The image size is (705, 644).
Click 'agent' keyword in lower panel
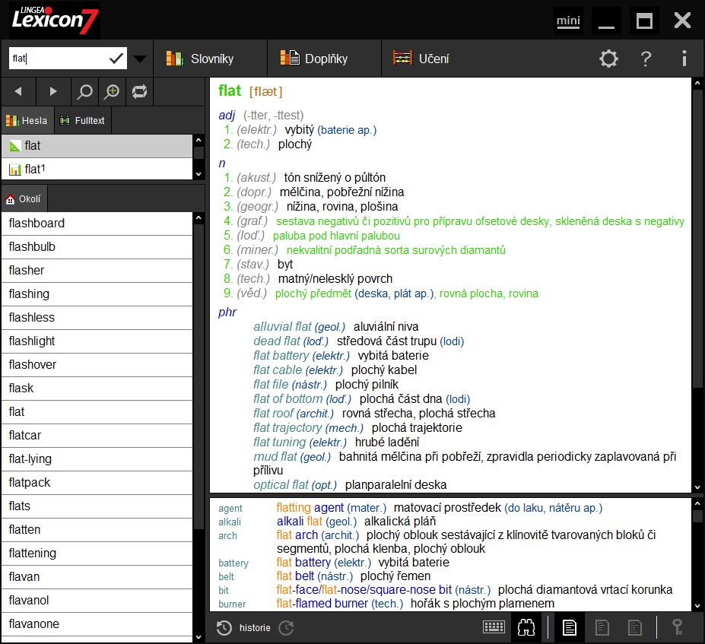tap(230, 508)
